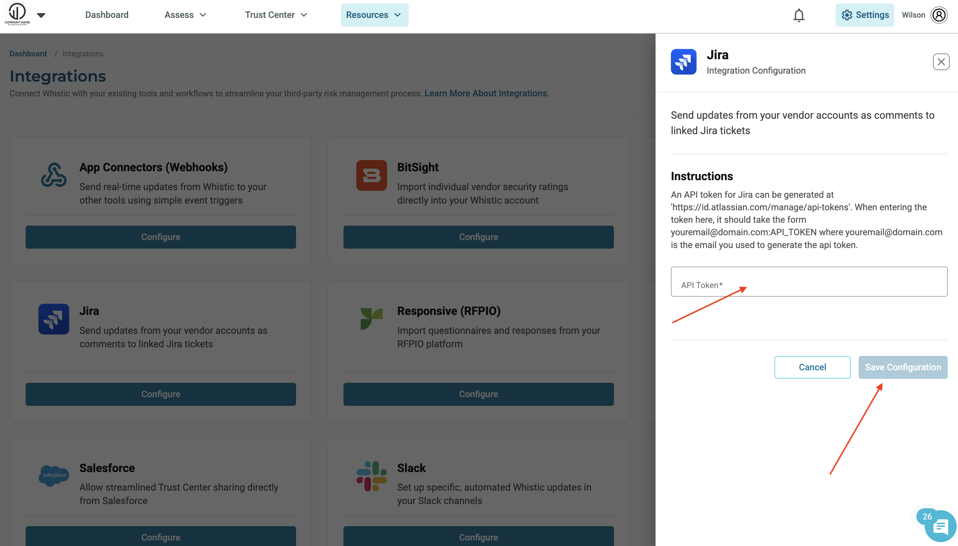Configure the Responsive (RFPIO) integration
Image resolution: width=958 pixels, height=546 pixels.
pyautogui.click(x=479, y=394)
